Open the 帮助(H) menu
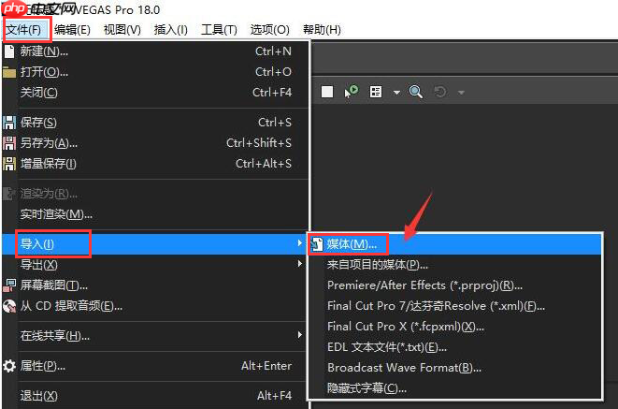This screenshot has height=409, width=618. click(x=322, y=30)
